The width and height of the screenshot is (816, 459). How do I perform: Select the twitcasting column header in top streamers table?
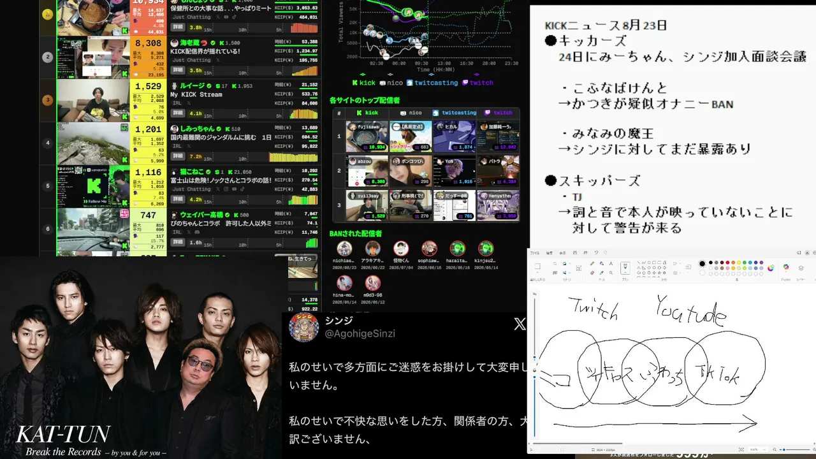[454, 113]
